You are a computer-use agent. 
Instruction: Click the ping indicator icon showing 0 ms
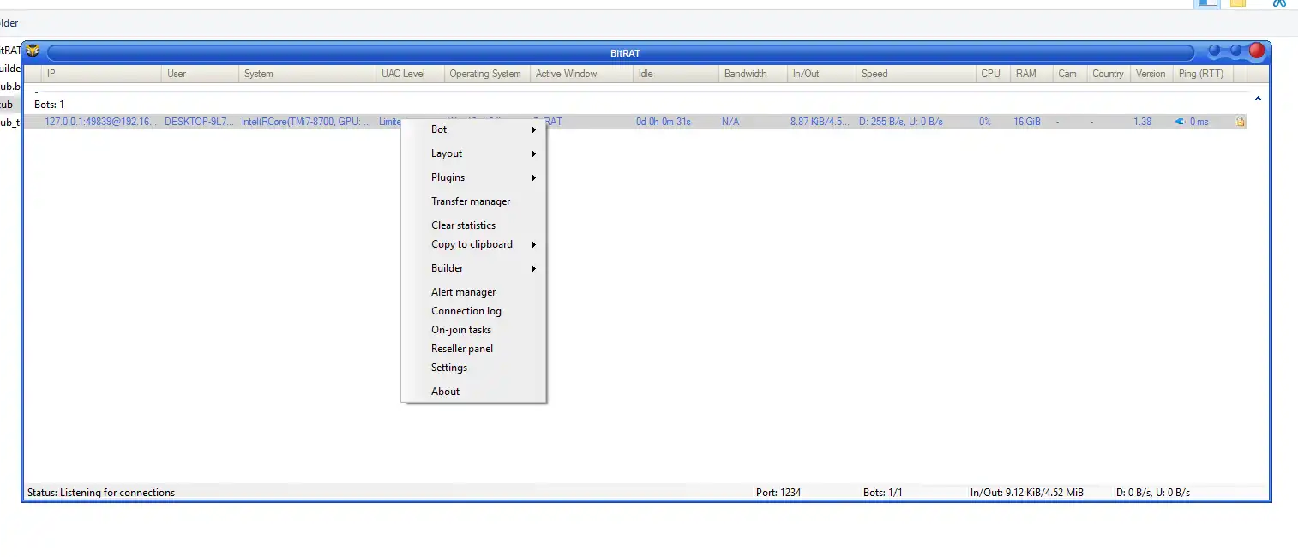pos(1181,121)
